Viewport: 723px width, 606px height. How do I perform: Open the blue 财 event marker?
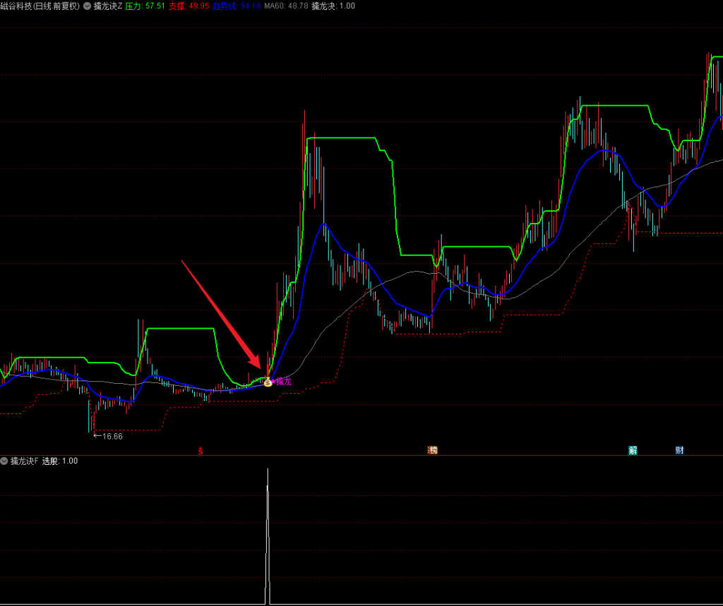[680, 450]
